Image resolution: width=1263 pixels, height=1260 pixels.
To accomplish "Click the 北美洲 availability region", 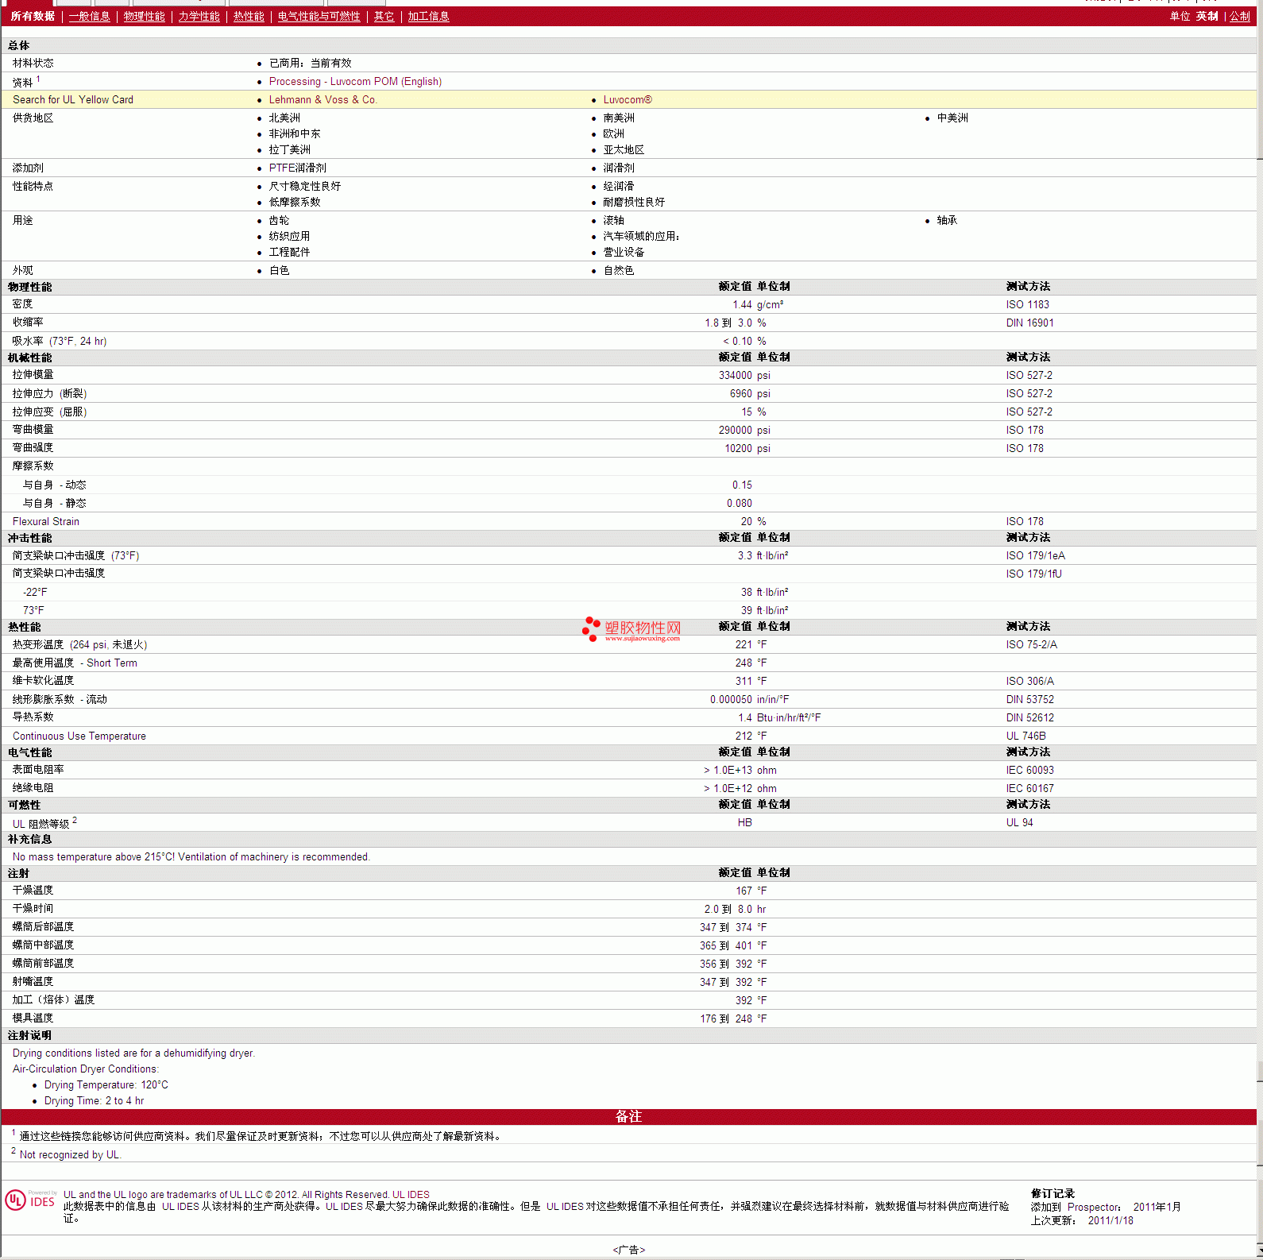I will click(284, 118).
